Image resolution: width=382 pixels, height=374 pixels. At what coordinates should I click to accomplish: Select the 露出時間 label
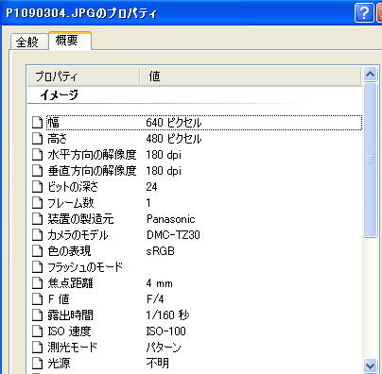click(x=70, y=315)
